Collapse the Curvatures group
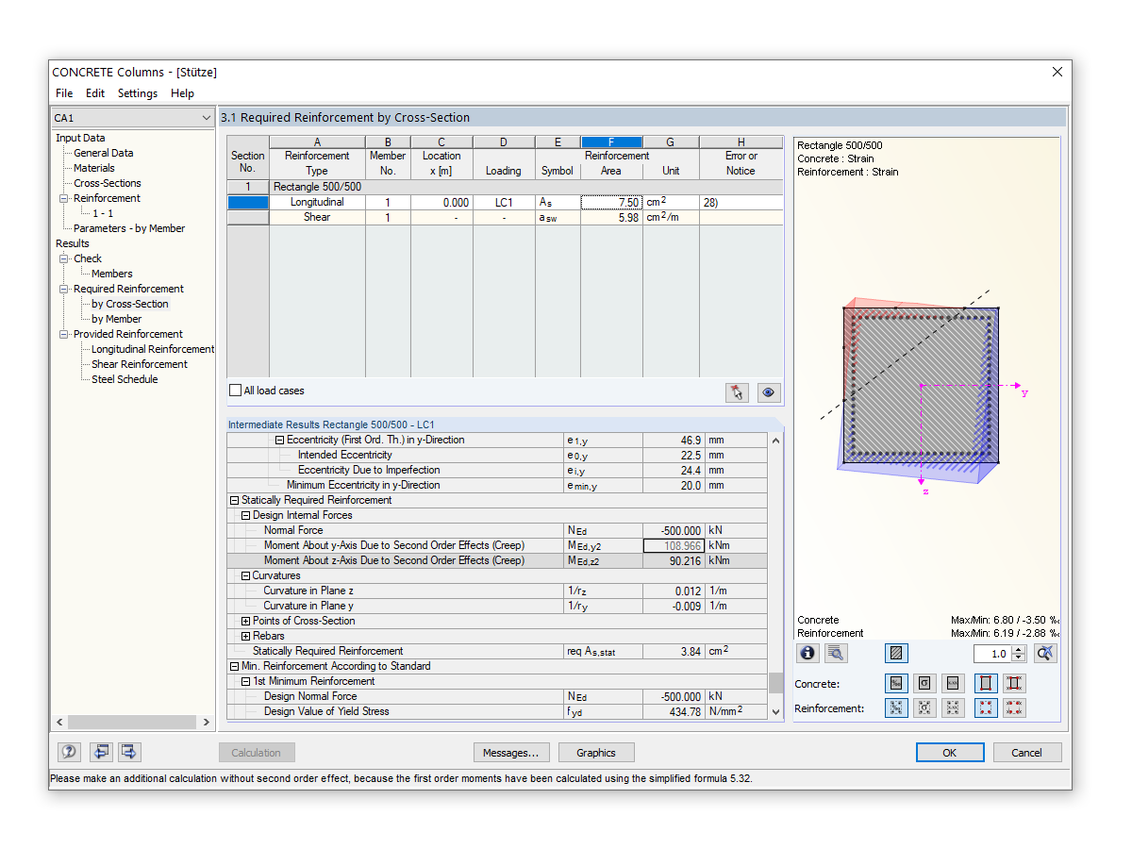This screenshot has height=849, width=1132. [245, 575]
